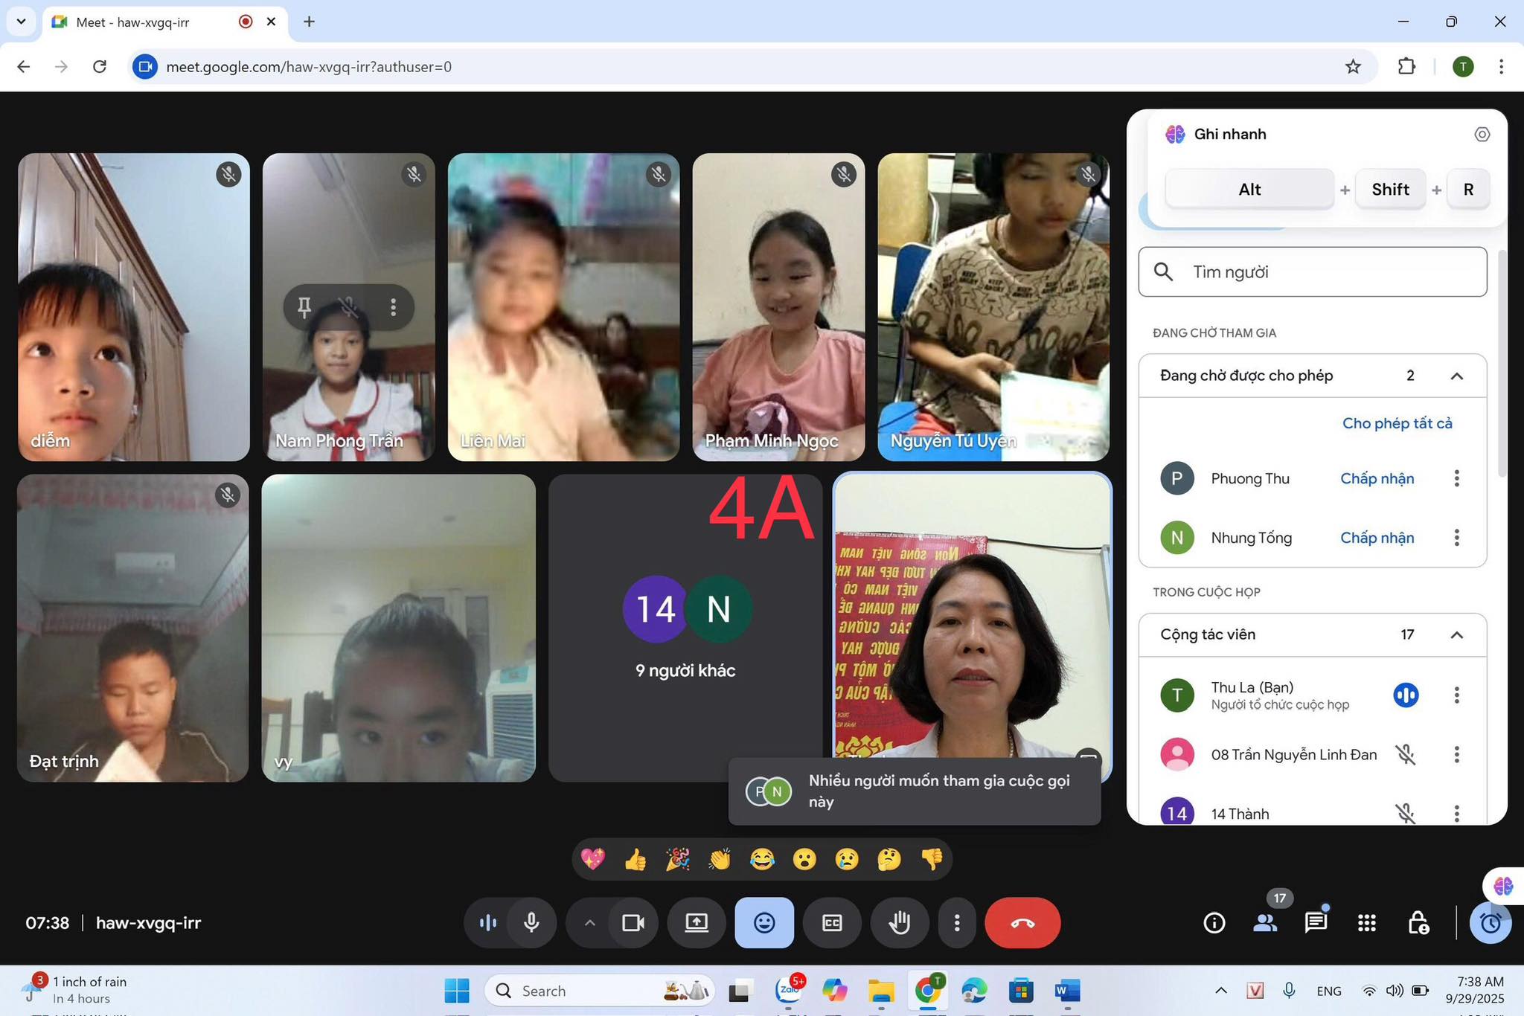Pin Nam Phong Trần's video tile
1524x1016 pixels.
(304, 307)
